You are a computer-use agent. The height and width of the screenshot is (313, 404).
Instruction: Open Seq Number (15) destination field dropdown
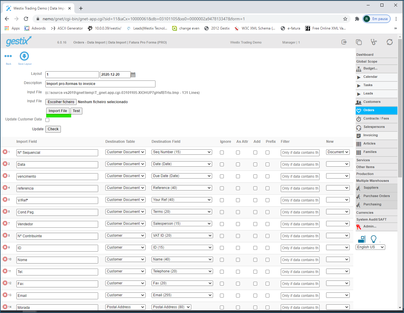[182, 152]
